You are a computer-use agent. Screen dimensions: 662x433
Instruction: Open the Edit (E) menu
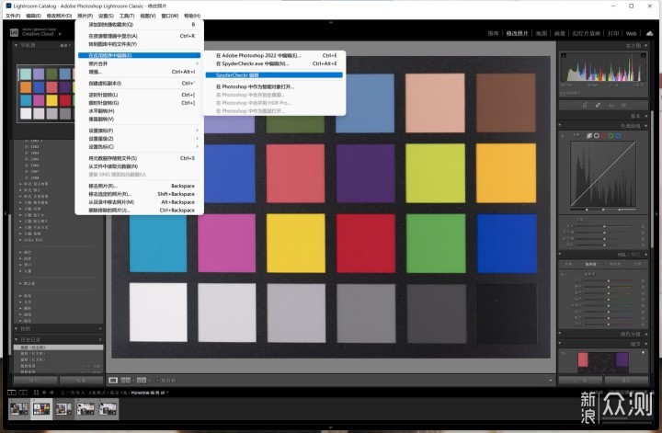[33, 16]
